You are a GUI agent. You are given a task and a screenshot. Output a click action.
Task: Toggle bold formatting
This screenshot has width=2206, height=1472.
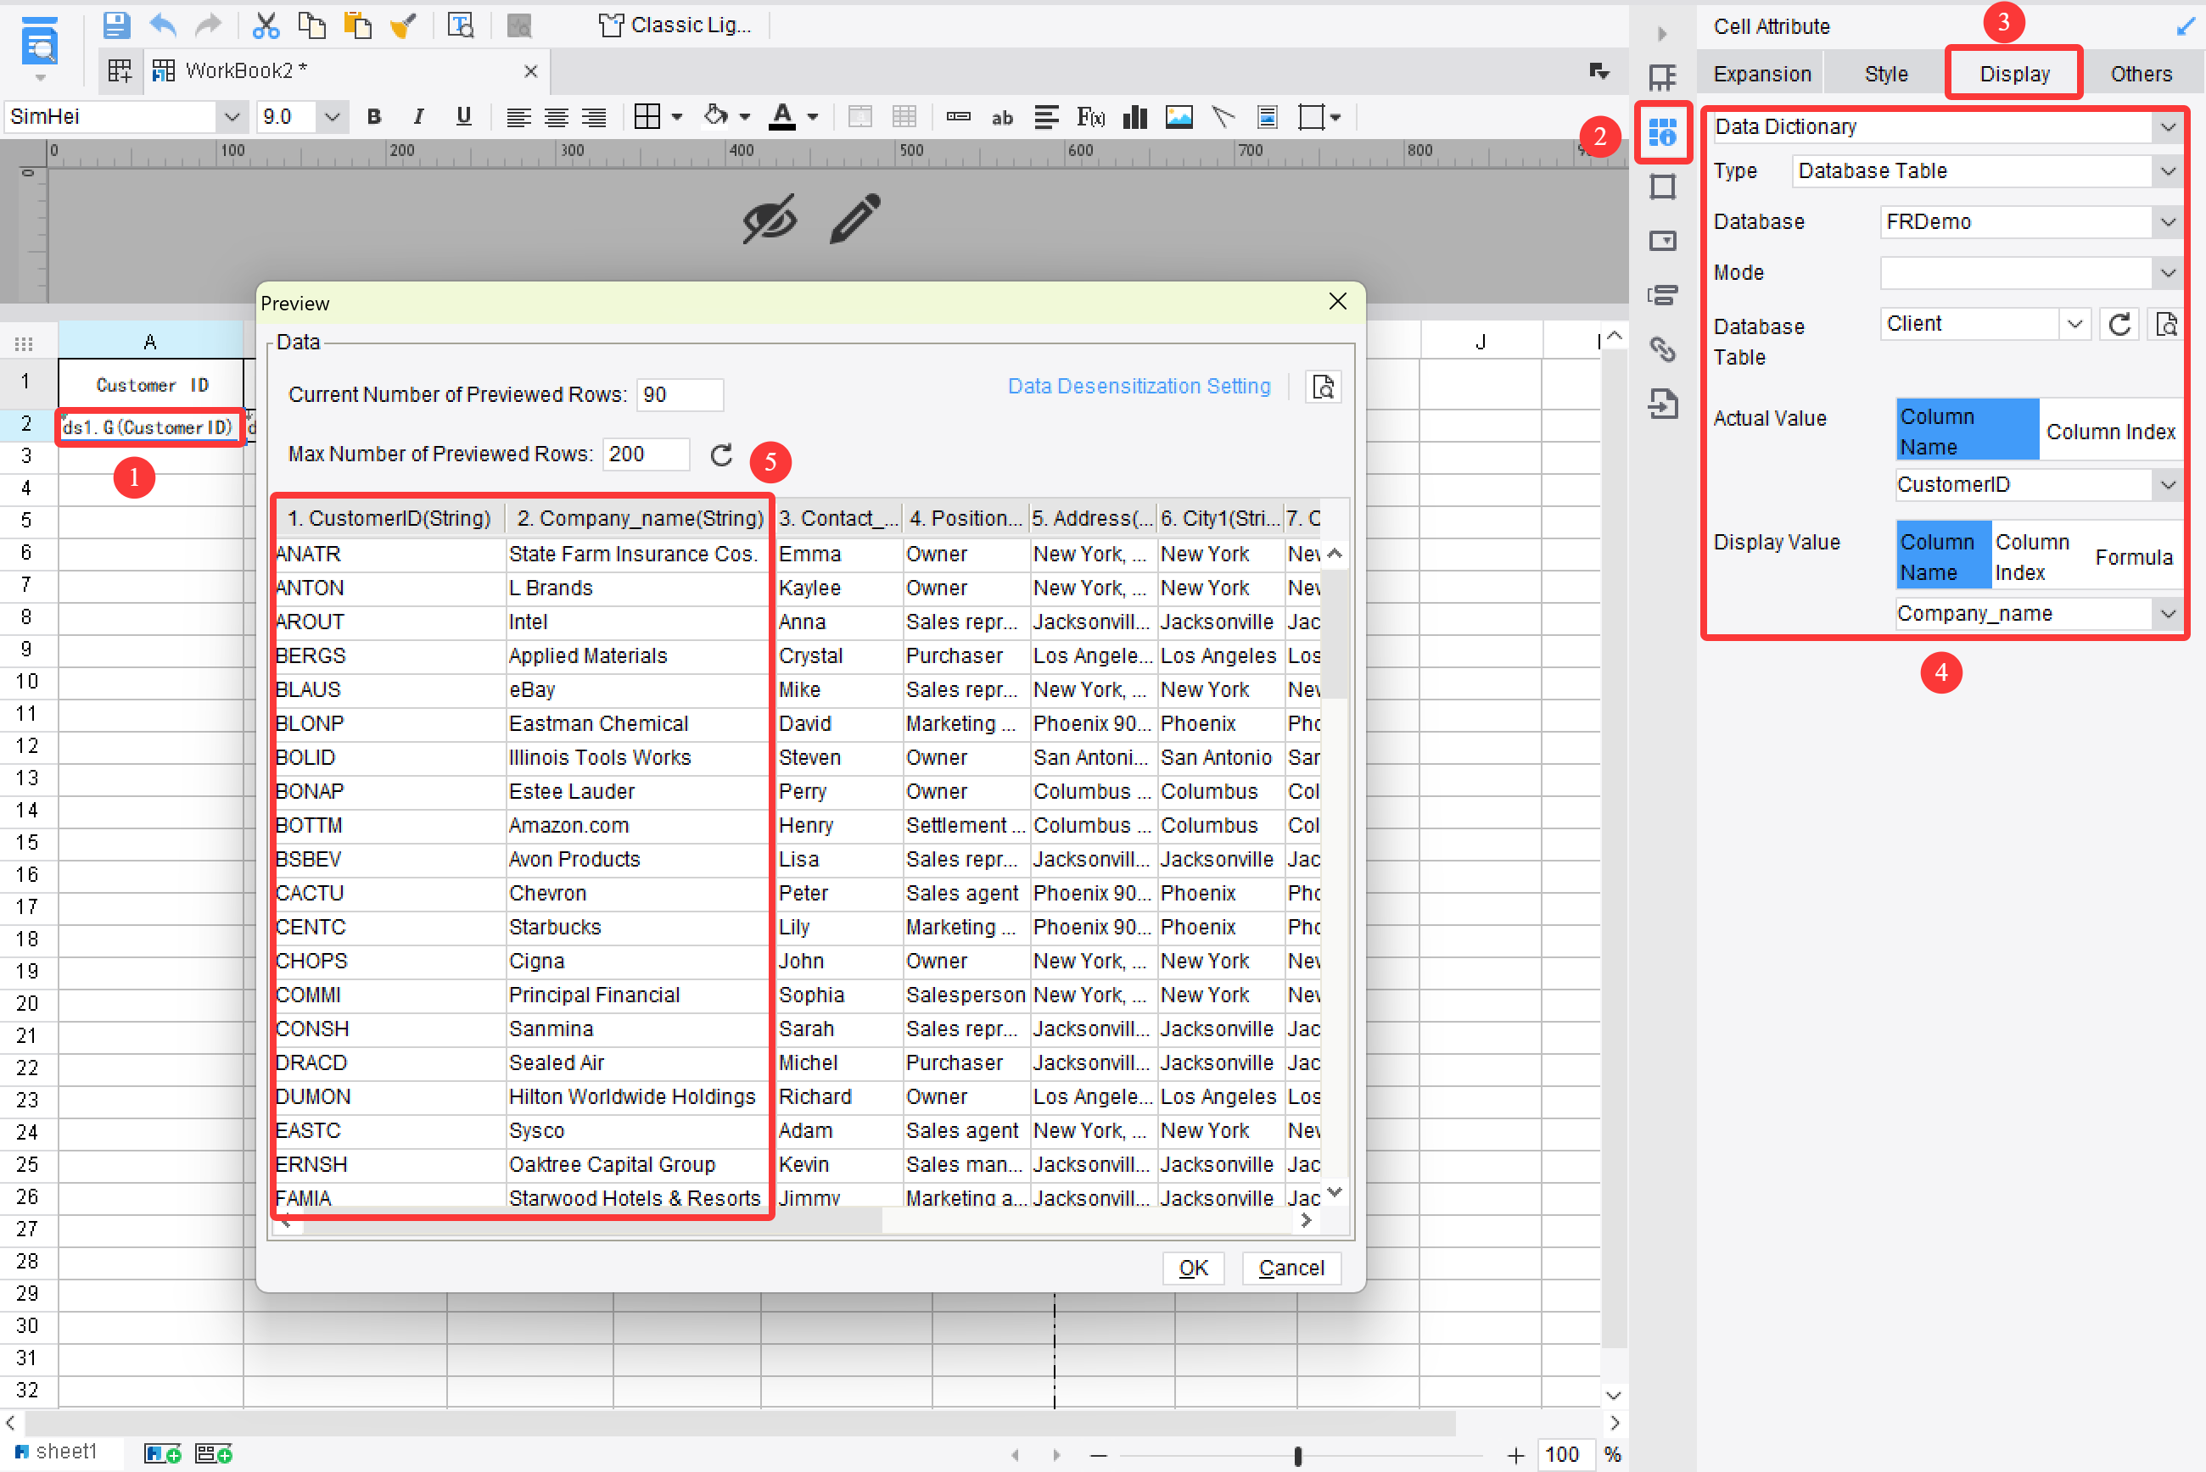coord(374,116)
